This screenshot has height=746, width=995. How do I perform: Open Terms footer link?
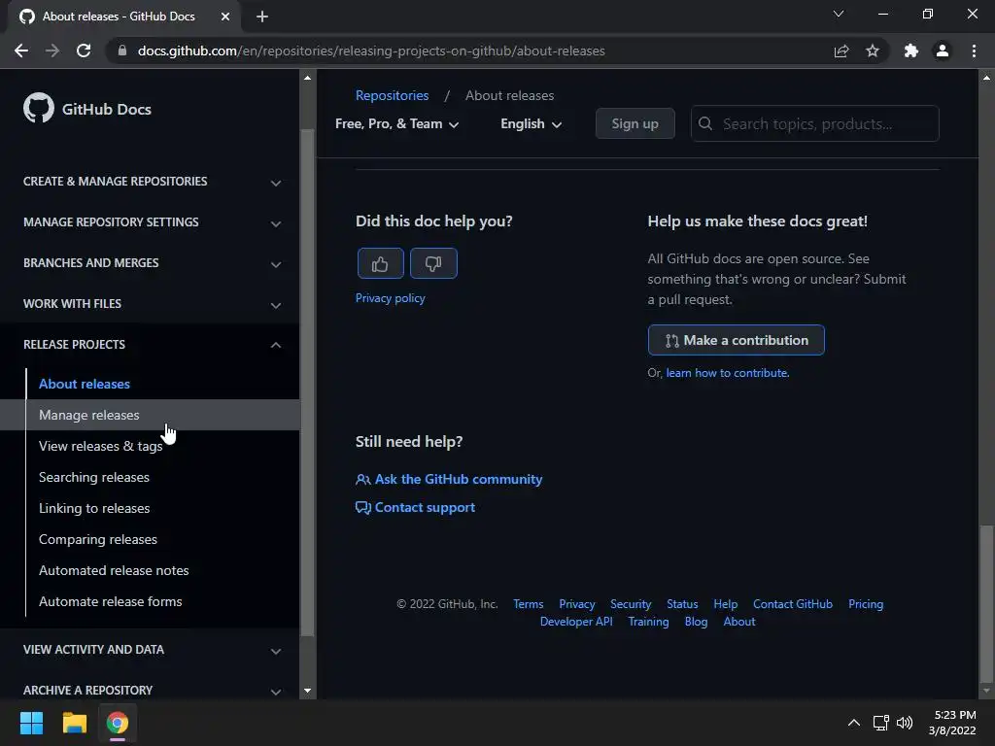pos(529,604)
